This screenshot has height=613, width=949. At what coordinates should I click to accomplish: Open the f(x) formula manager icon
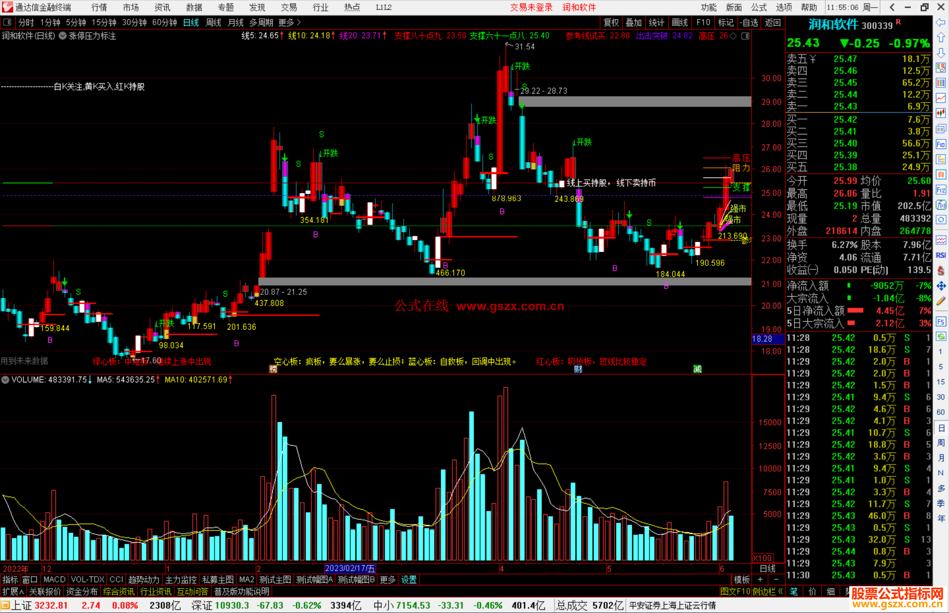(941, 205)
